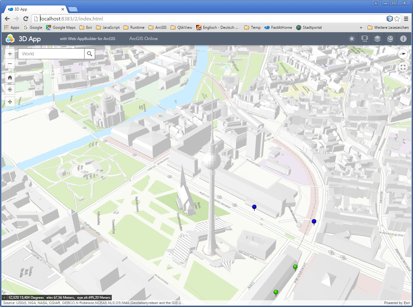The height and width of the screenshot is (307, 413).
Task: Click the search magnifier button
Action: click(90, 54)
